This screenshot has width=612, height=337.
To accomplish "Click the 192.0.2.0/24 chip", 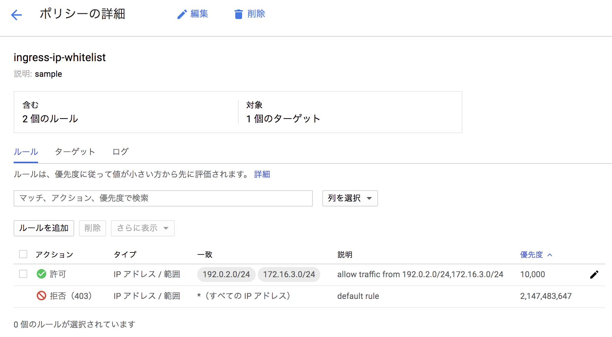I will pos(226,274).
